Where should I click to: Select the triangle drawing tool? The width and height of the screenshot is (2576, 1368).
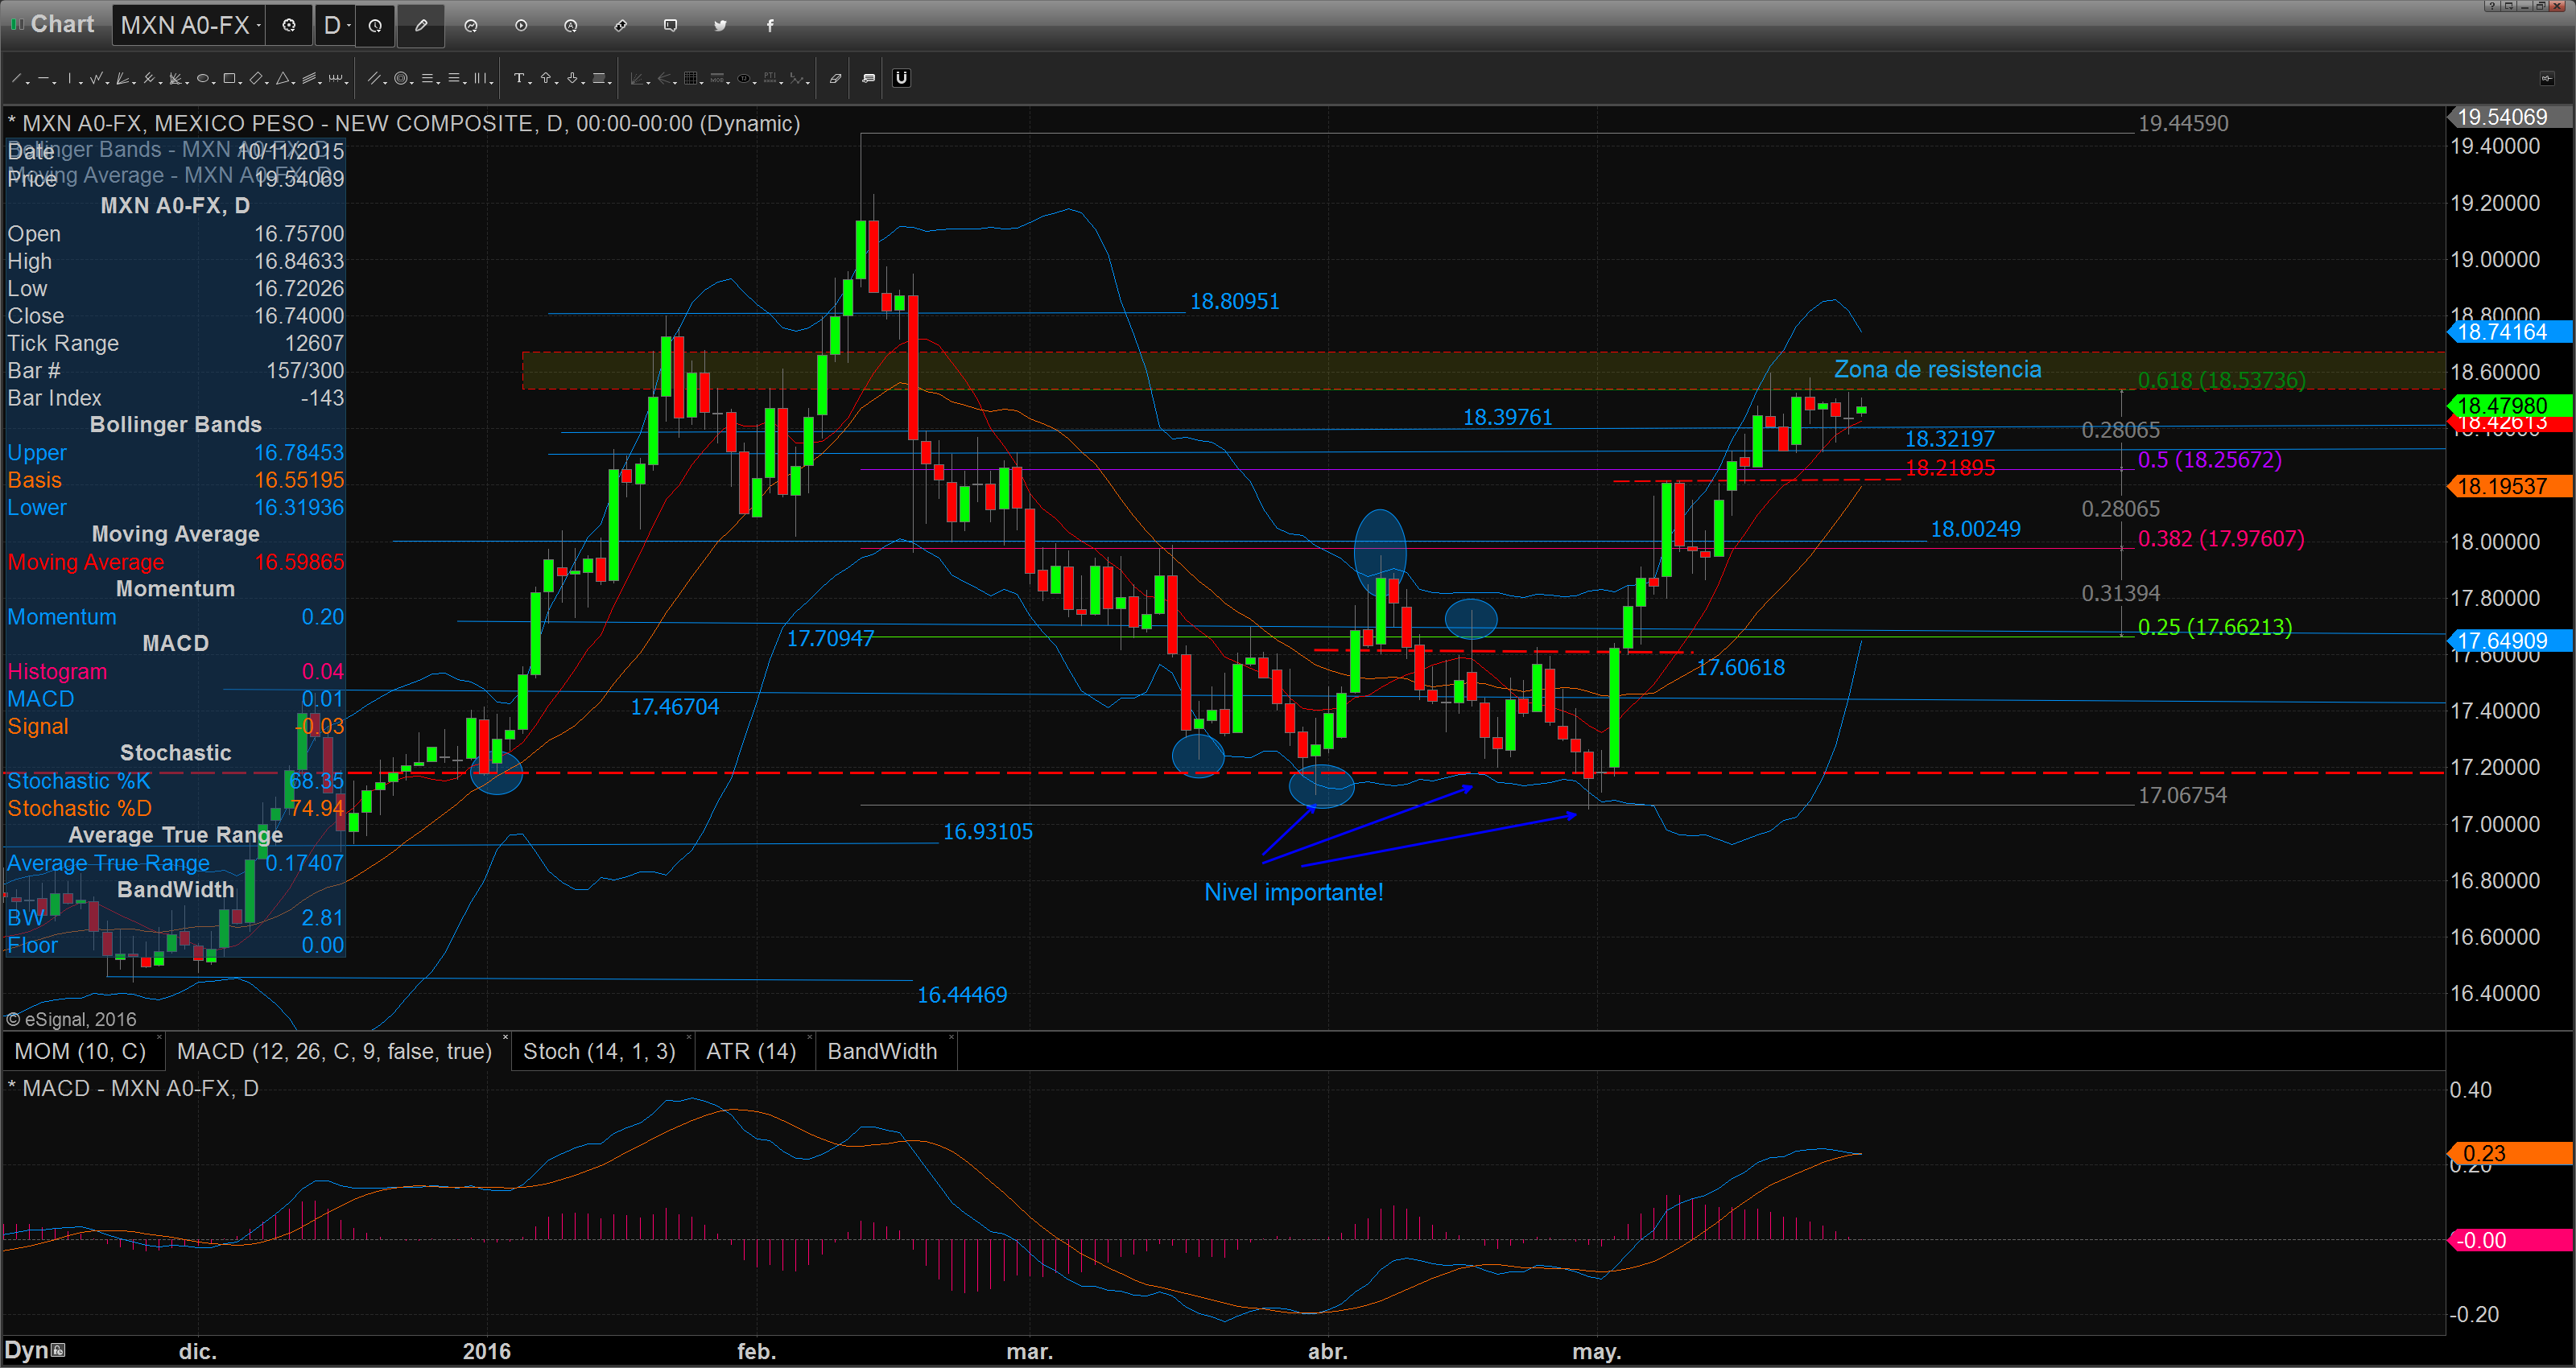click(x=283, y=78)
